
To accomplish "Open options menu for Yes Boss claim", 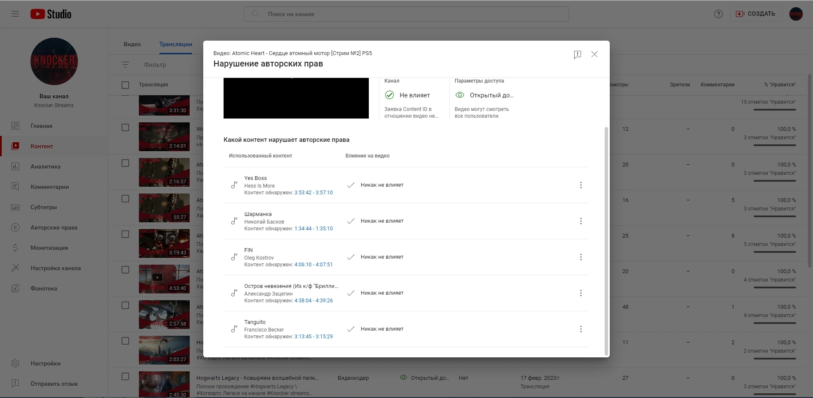I will tap(581, 185).
